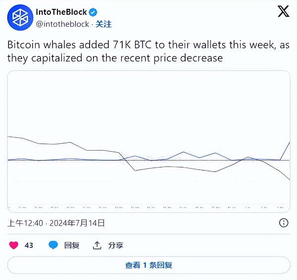Follow the account via 关注

point(103,24)
